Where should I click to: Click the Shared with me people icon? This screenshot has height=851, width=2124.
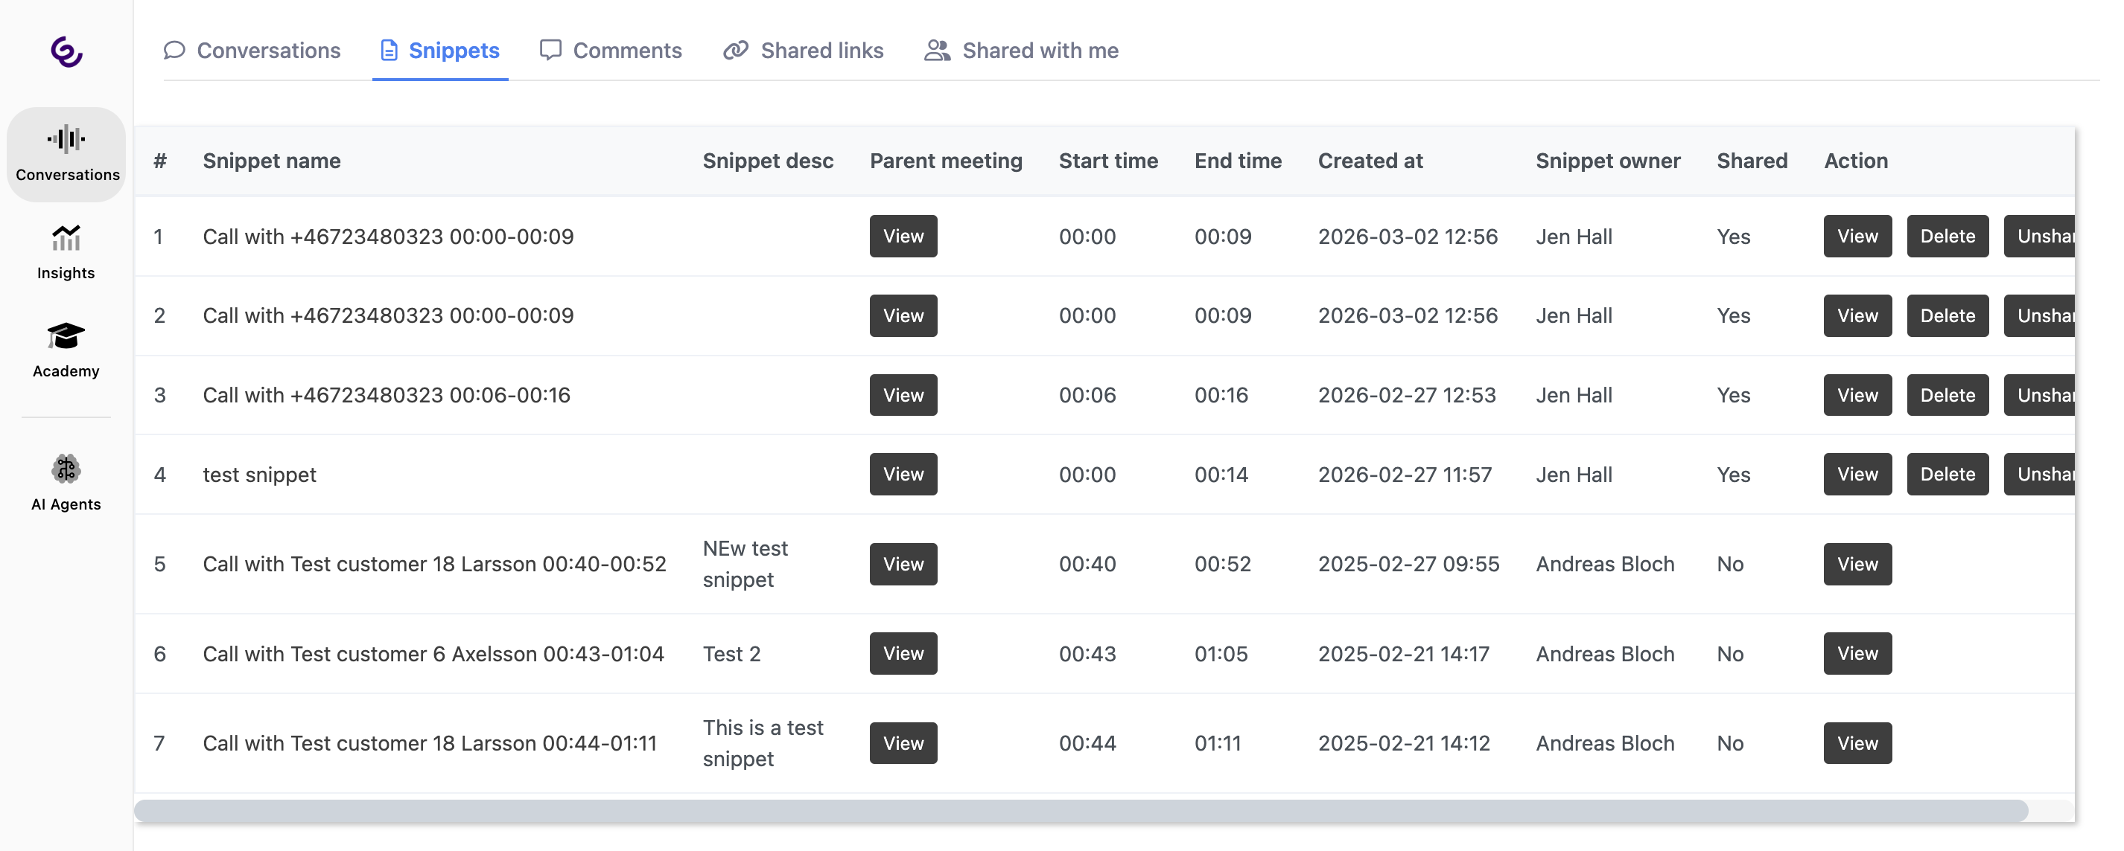point(937,51)
